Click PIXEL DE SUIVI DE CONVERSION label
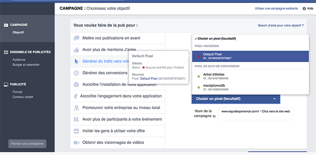The width and height of the screenshot is (316, 155). click(217, 66)
